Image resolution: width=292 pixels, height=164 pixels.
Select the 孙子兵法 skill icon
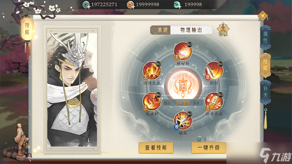tap(214, 102)
